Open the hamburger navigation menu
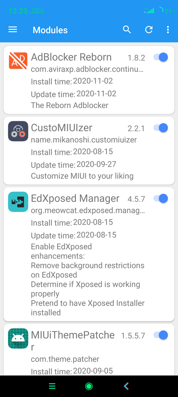The height and width of the screenshot is (397, 178). click(x=12, y=30)
